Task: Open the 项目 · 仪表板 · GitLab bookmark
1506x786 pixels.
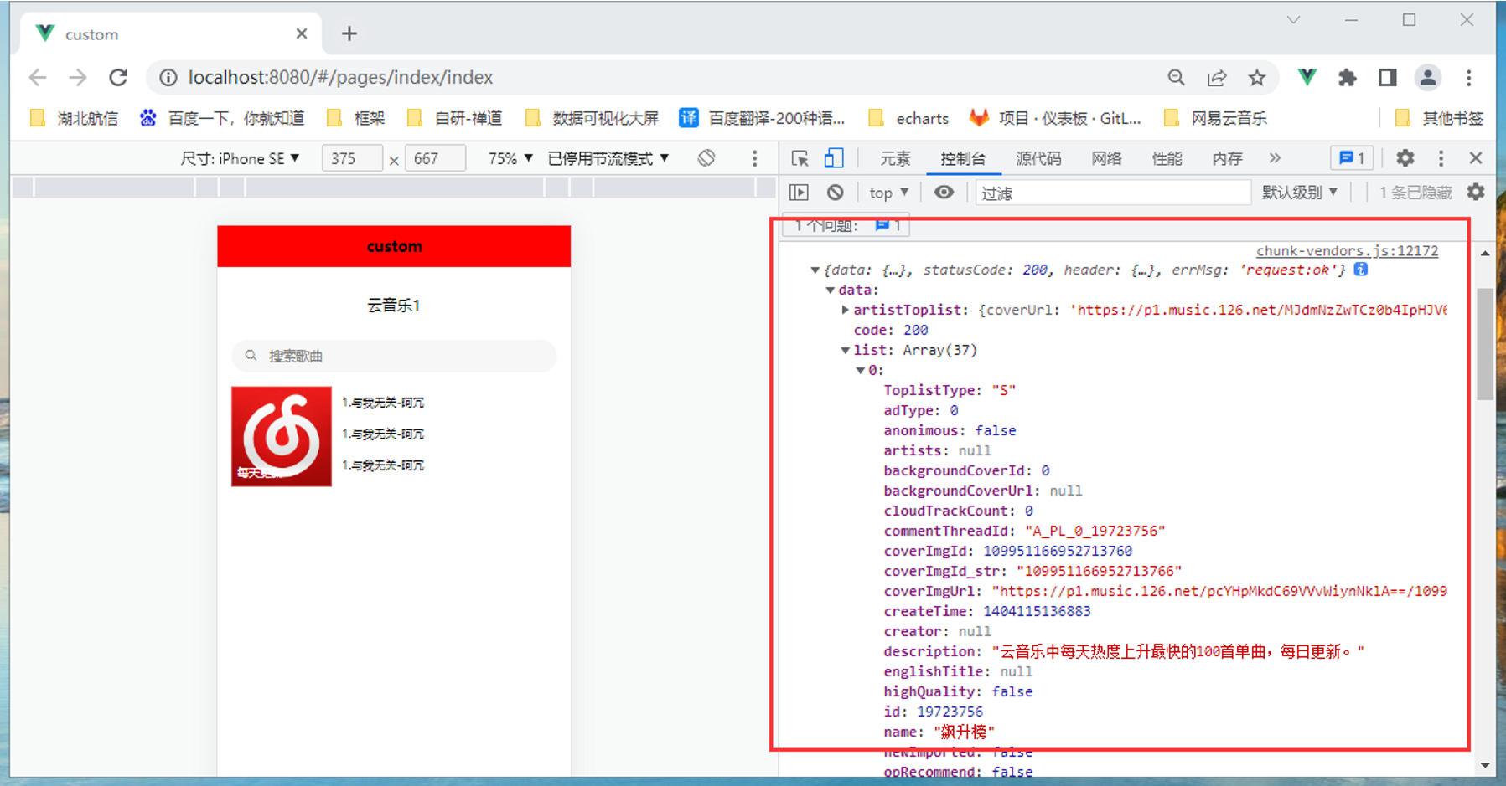Action: (1055, 118)
